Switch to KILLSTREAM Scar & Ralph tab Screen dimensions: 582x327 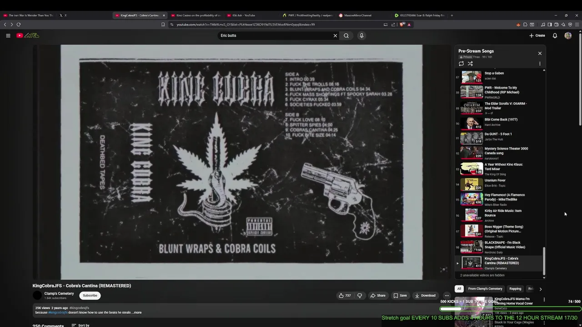point(419,15)
